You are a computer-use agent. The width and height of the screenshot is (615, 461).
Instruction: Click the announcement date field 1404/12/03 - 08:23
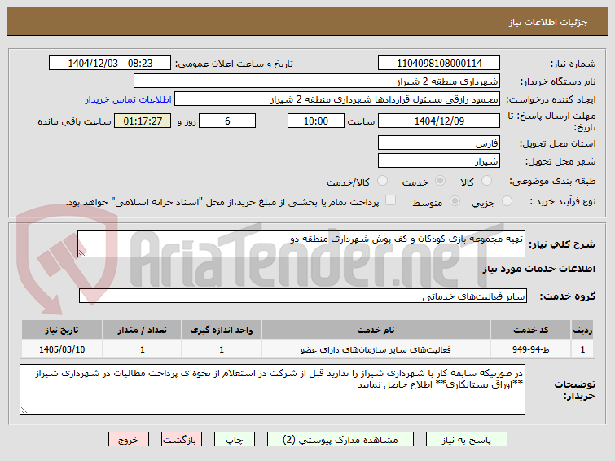click(x=110, y=63)
